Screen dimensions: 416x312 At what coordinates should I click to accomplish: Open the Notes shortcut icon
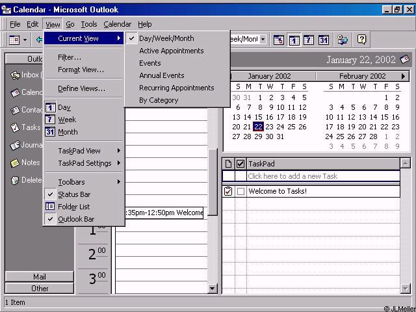point(15,162)
